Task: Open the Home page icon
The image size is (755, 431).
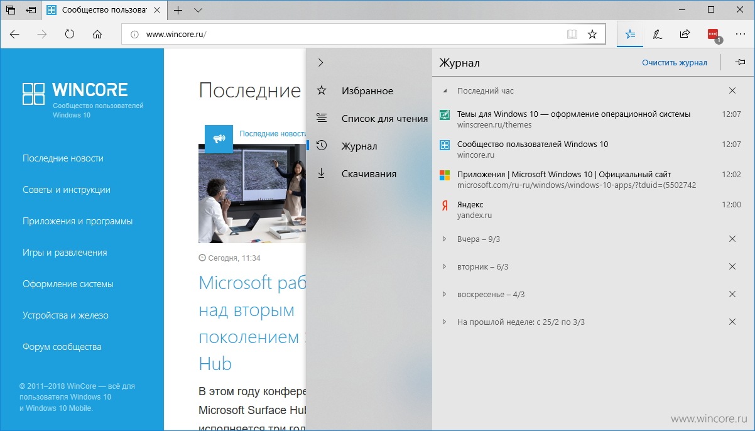Action: 97,35
